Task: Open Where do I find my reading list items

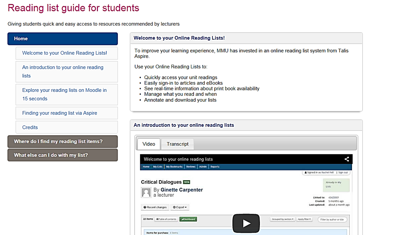Action: [62, 141]
